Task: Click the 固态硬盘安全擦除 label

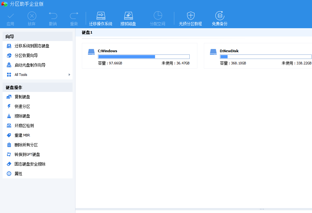Action: tap(30, 164)
